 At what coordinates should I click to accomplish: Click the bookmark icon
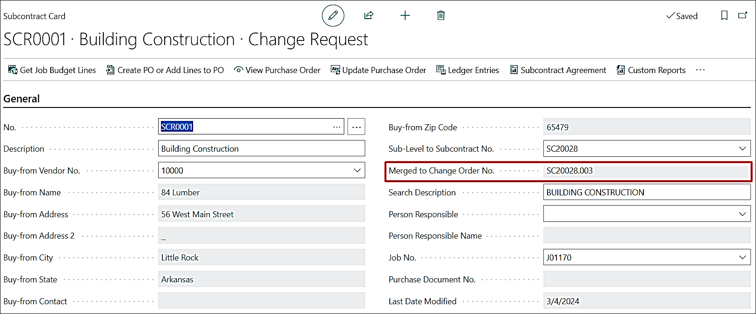tap(724, 16)
